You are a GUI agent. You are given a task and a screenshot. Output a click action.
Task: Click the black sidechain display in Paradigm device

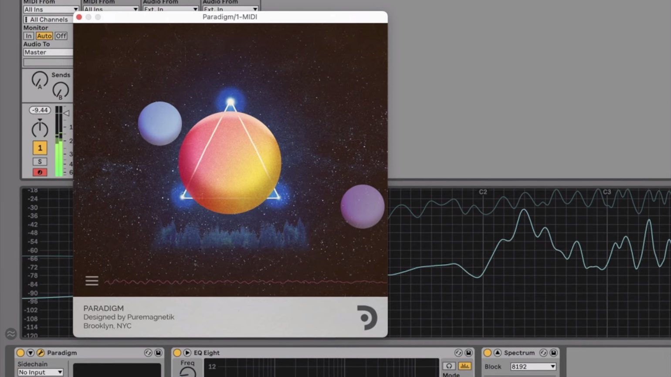(x=117, y=370)
